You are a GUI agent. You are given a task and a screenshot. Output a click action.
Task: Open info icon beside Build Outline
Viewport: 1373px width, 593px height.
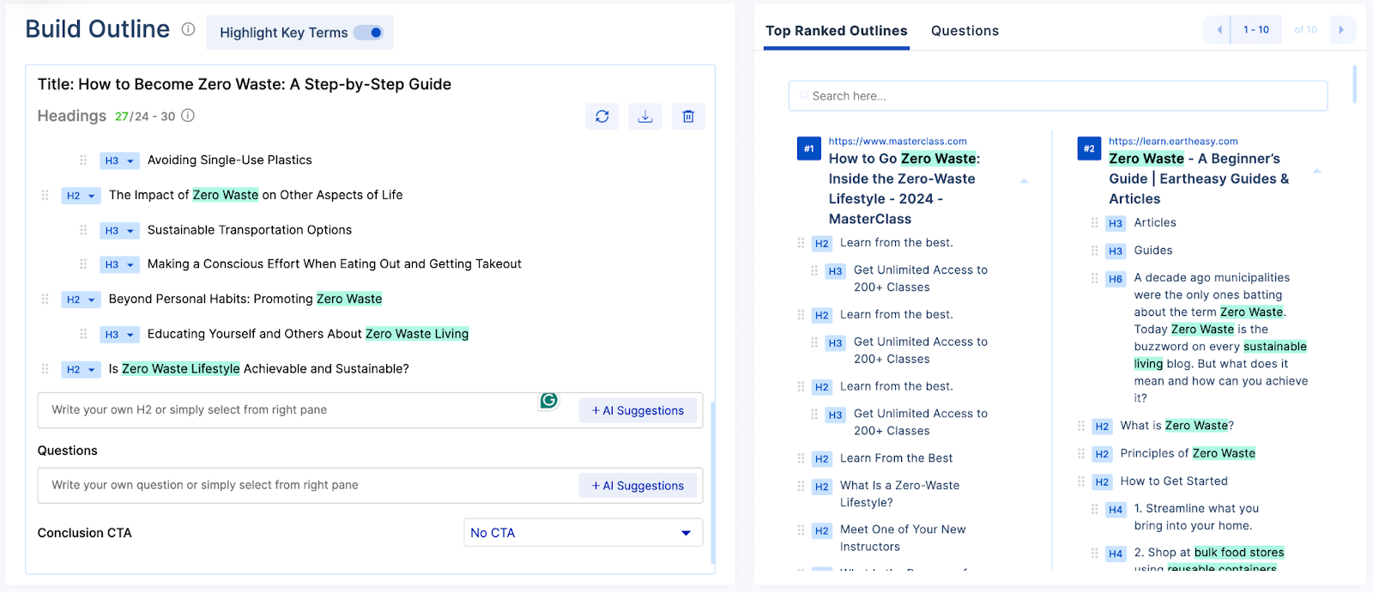[x=188, y=29]
